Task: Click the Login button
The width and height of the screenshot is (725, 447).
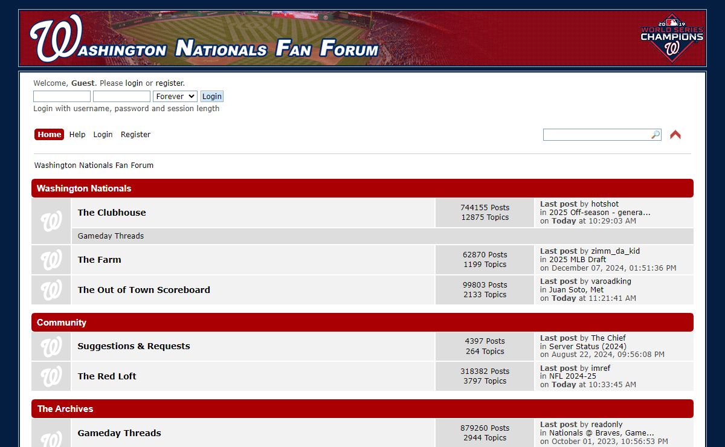Action: (x=212, y=96)
